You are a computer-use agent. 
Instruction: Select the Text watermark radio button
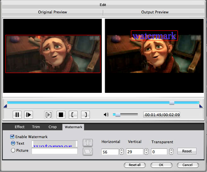pos(13,143)
